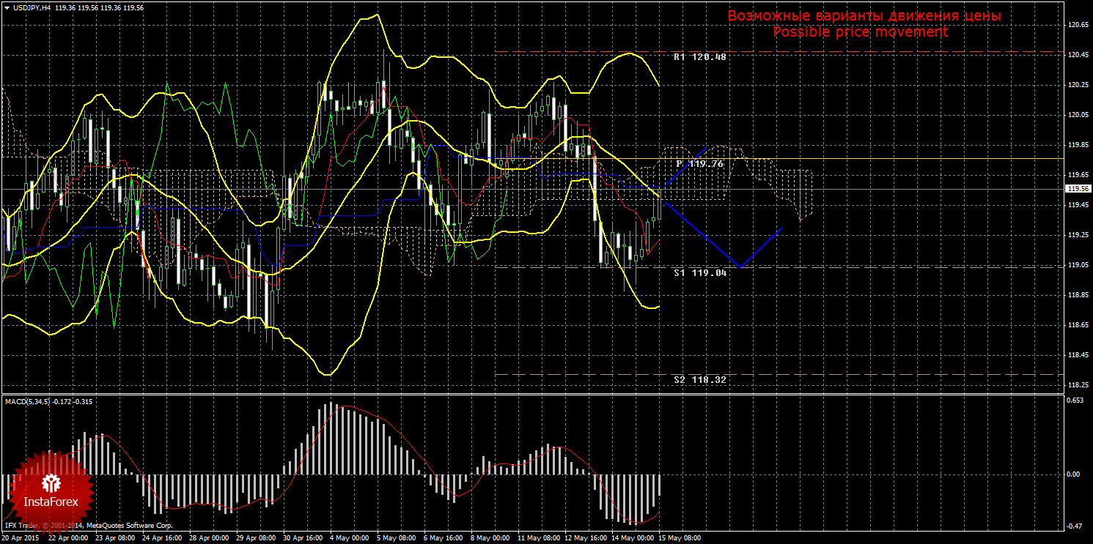Screen dimensions: 1093x544
Task: Click the 118.45 price axis value
Action: click(x=1077, y=355)
